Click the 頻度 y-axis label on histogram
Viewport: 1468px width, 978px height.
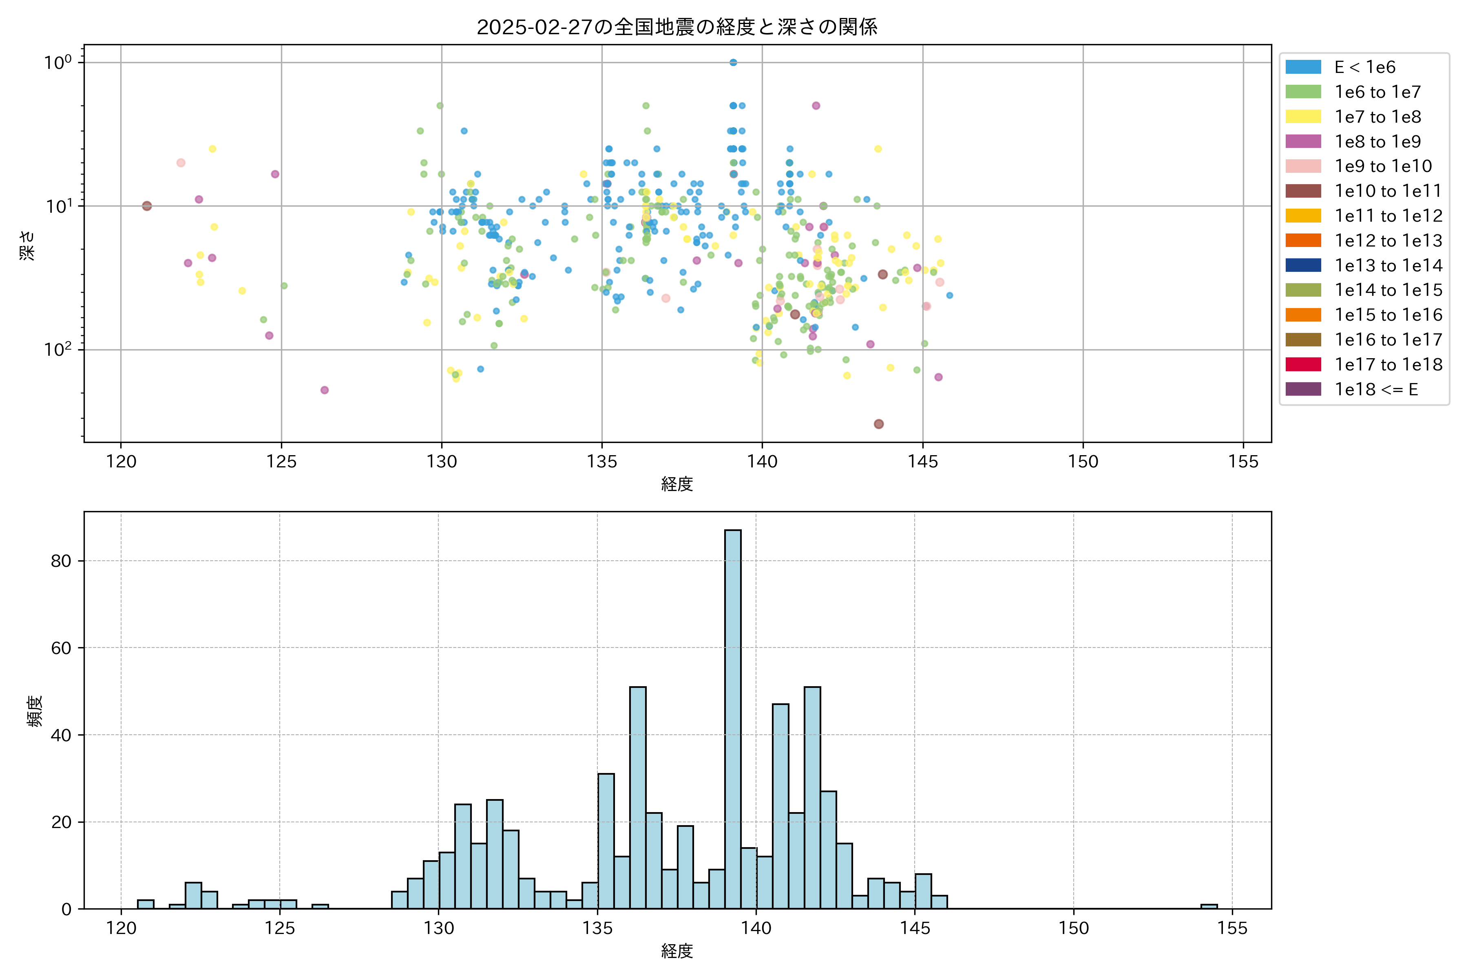[35, 711]
